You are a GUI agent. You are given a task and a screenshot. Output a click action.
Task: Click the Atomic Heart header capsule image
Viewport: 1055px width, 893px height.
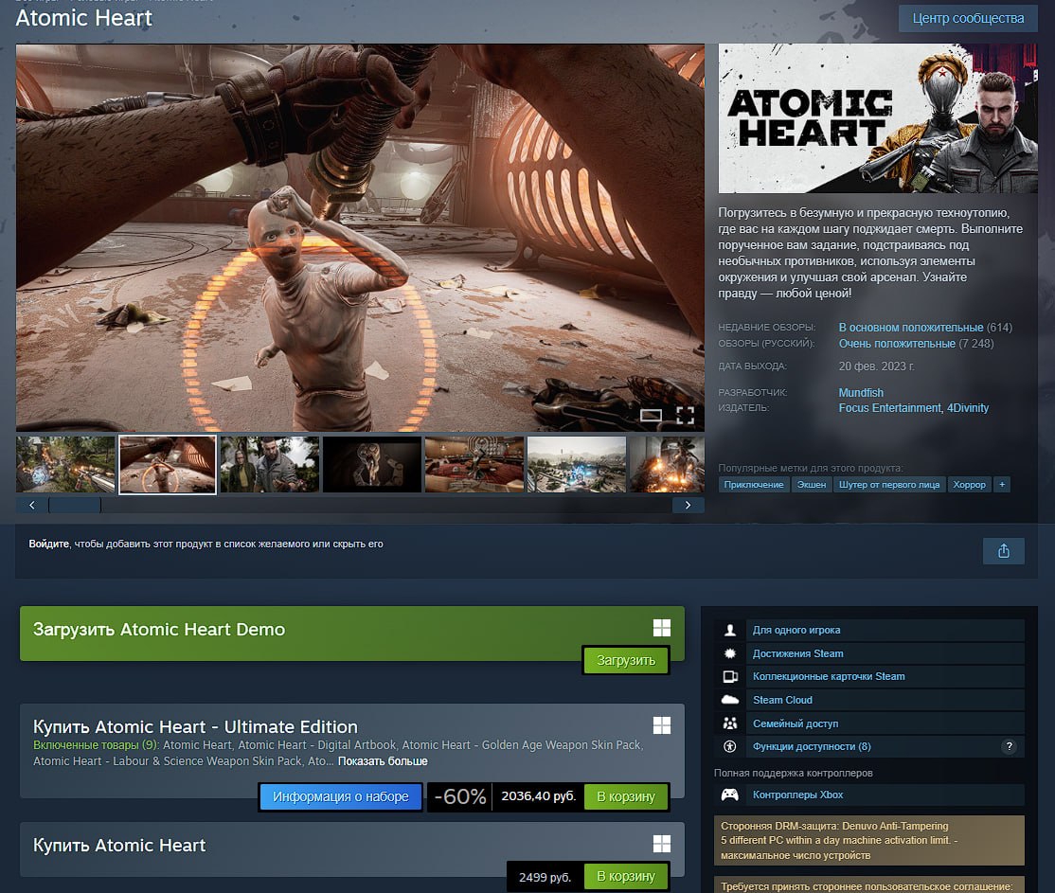point(877,118)
